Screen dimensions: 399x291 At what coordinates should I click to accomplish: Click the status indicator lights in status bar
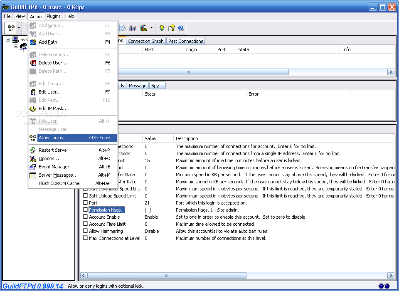coord(384,286)
